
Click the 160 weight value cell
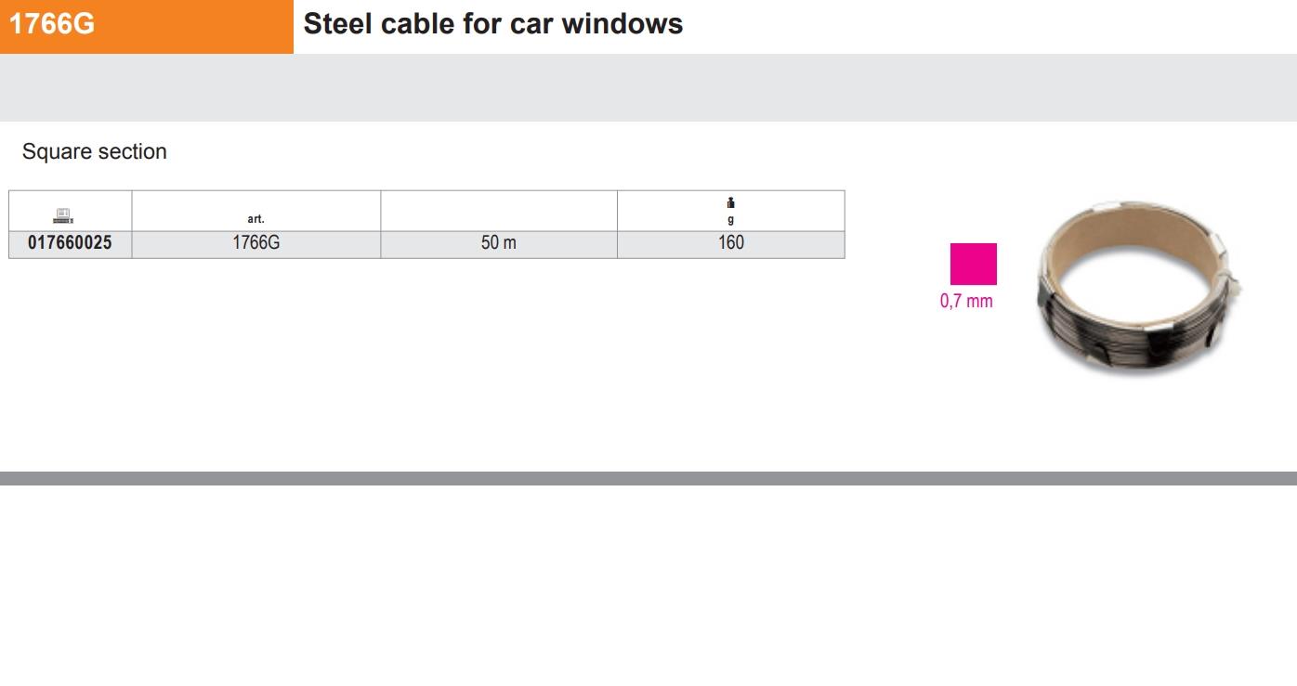(731, 243)
